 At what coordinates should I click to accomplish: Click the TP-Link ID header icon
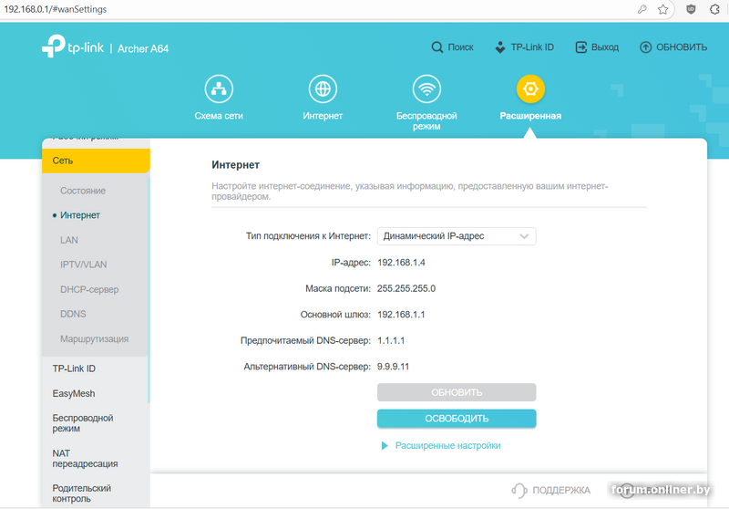coord(499,47)
